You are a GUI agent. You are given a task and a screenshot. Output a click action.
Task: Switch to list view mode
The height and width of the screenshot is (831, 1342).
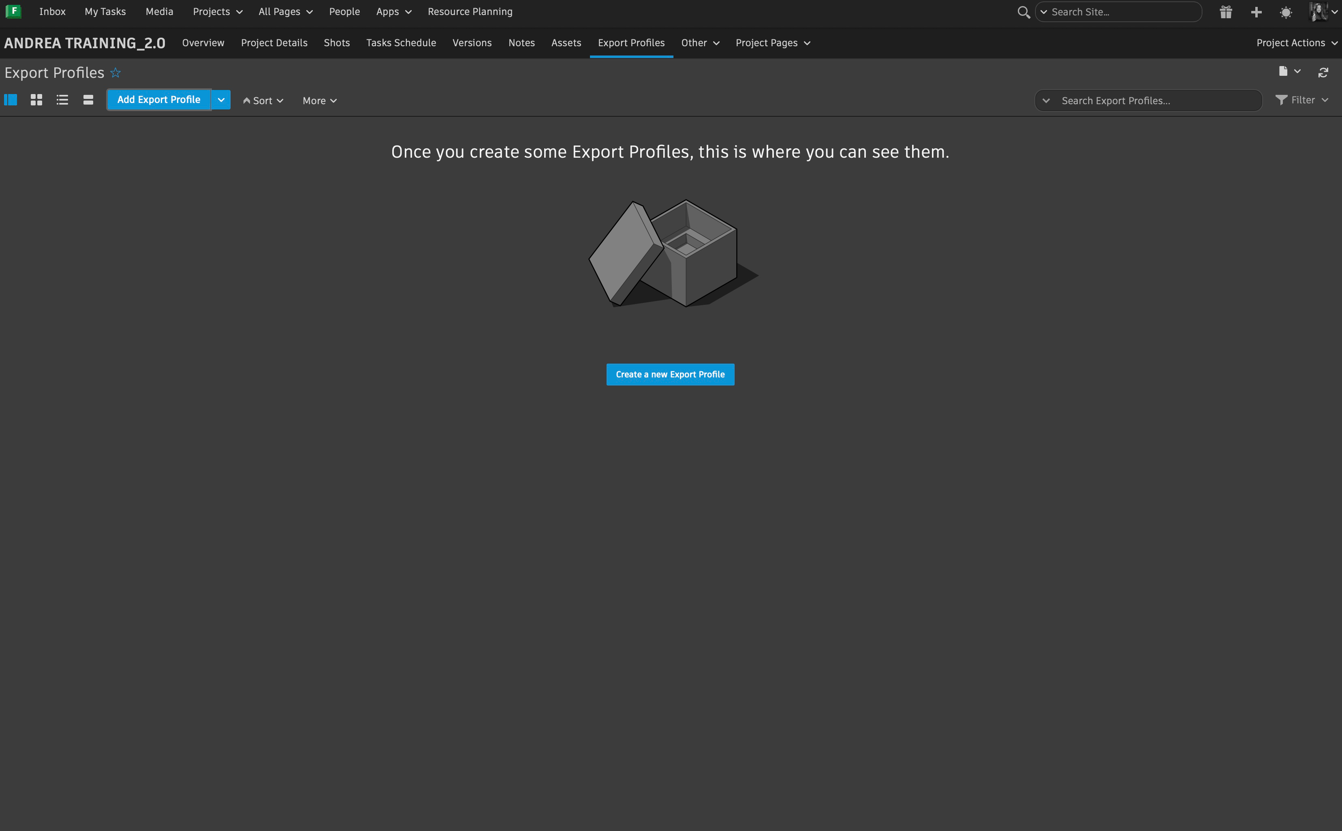click(x=62, y=100)
